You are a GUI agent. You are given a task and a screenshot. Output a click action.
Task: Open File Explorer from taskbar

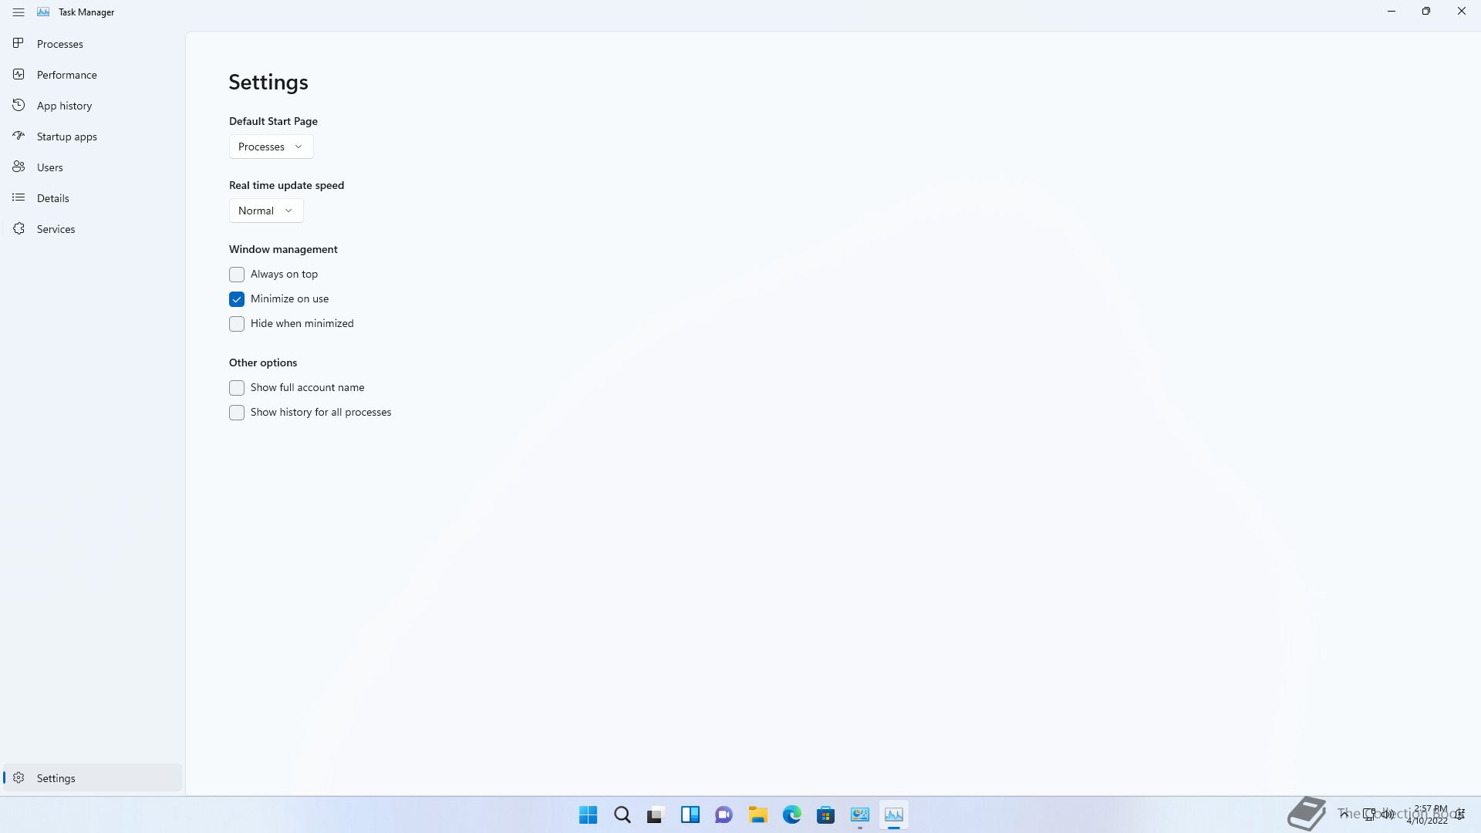coord(757,815)
